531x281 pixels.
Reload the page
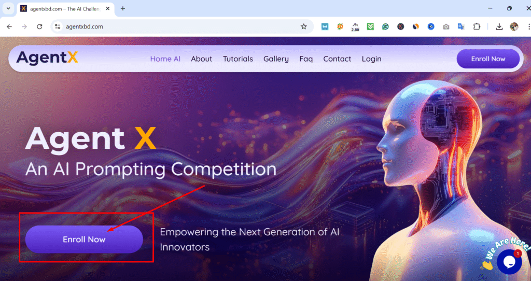click(x=39, y=26)
